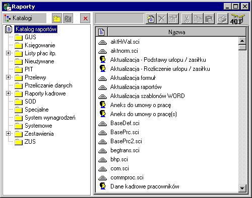Screen dimensions: 252x198
Task: Click the person icon beside Dane kadrowe pracowników
Action: (102, 186)
